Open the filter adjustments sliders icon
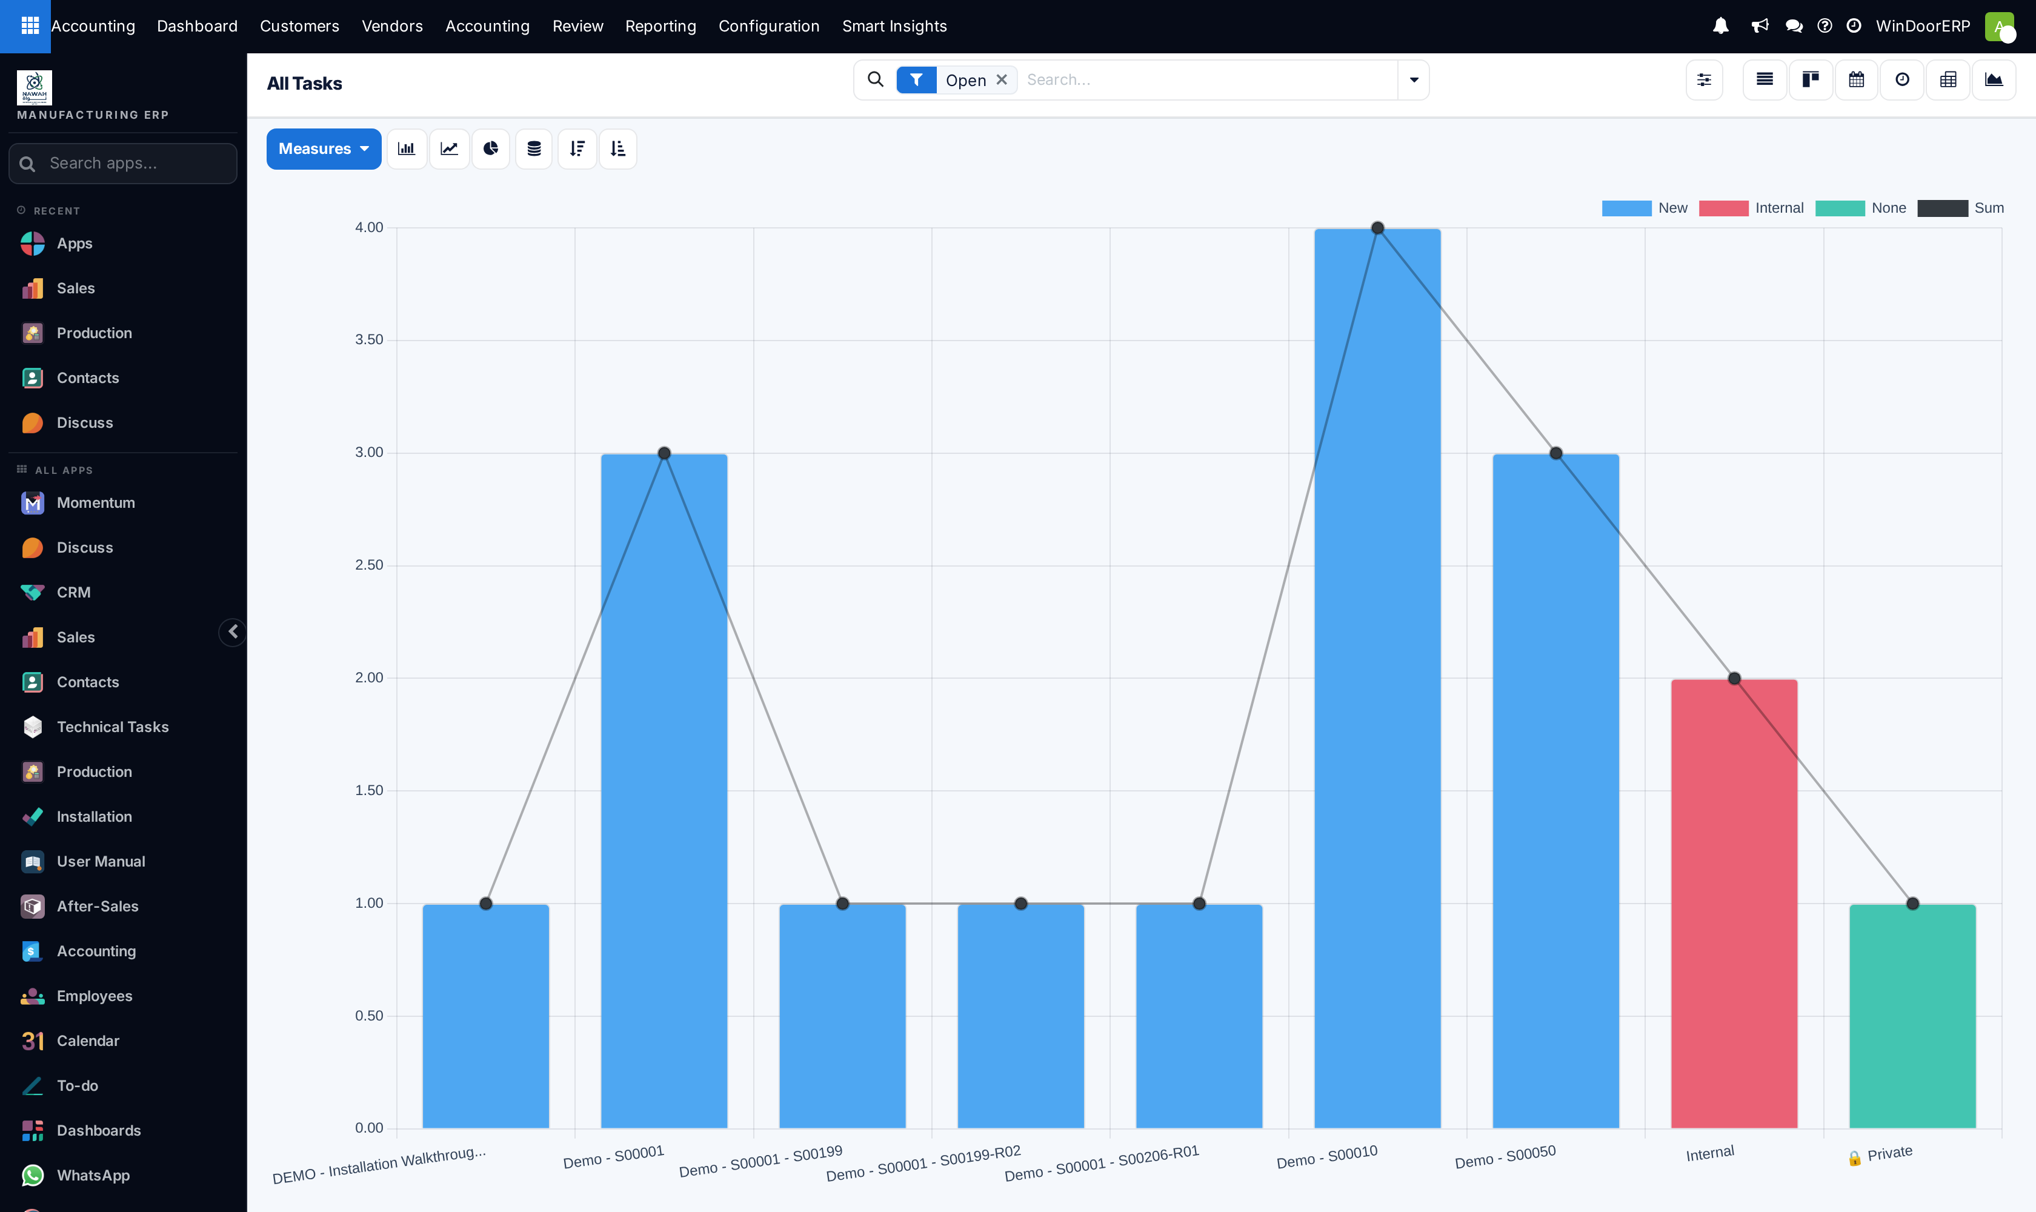 [x=1705, y=79]
